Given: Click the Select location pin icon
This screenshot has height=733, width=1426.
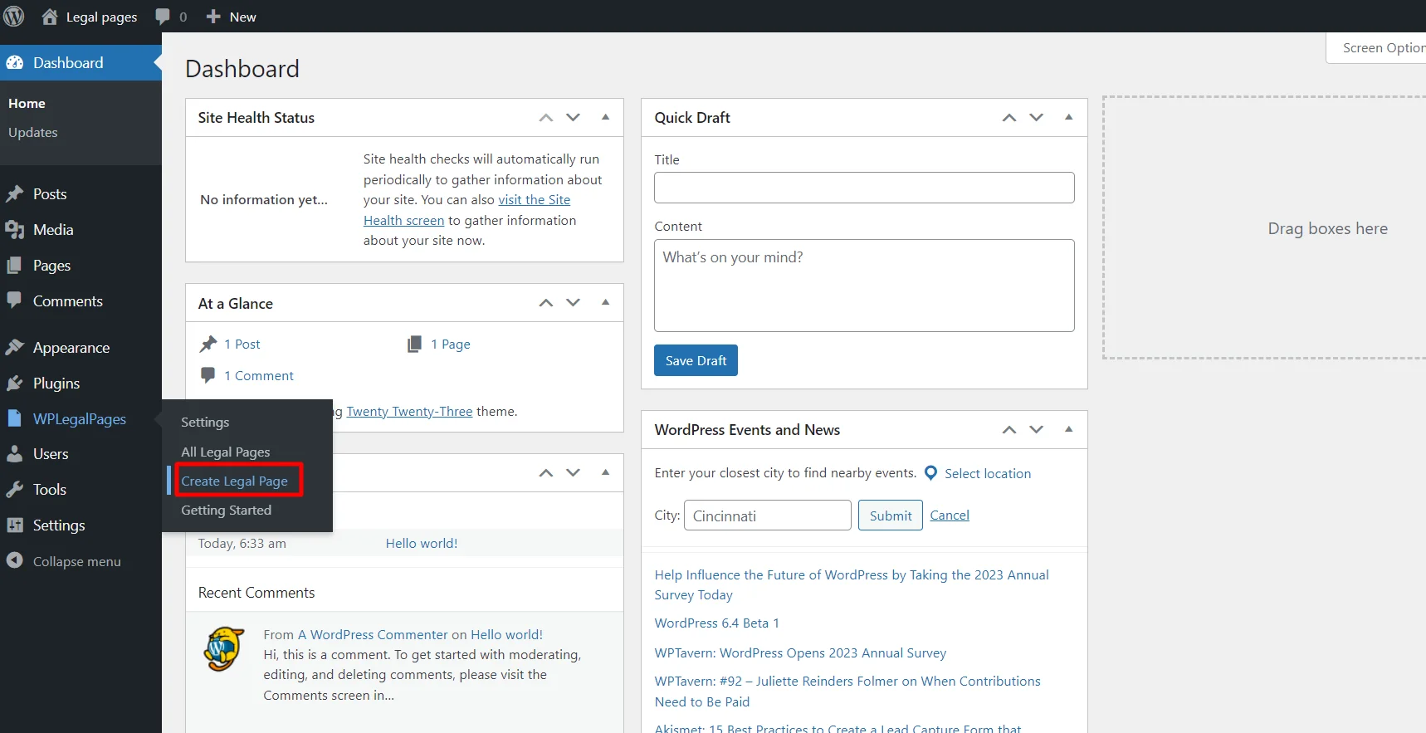Looking at the screenshot, I should (930, 473).
